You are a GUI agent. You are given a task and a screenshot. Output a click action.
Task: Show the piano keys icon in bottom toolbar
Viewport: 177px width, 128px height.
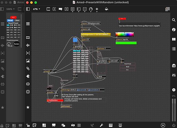pyautogui.click(x=111, y=125)
